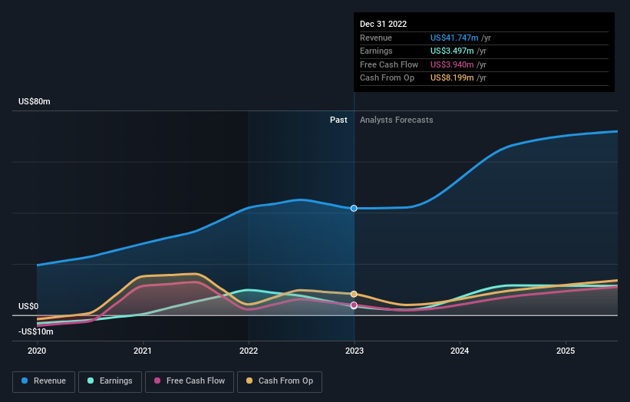Toggle the Free Cash Flow legend button
This screenshot has width=630, height=402.
pyautogui.click(x=190, y=381)
